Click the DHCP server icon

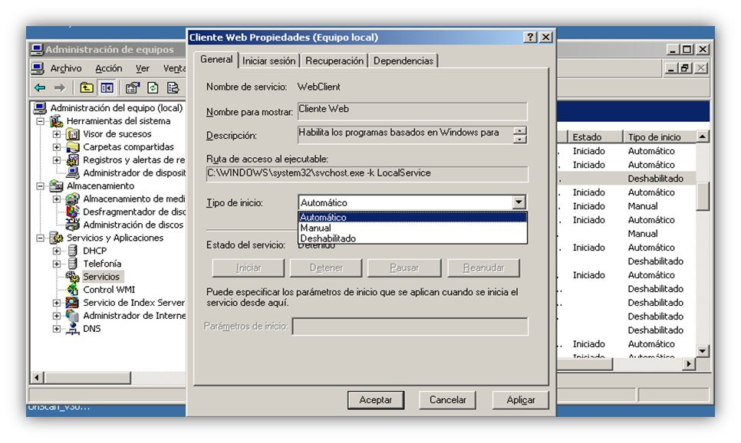[x=73, y=251]
